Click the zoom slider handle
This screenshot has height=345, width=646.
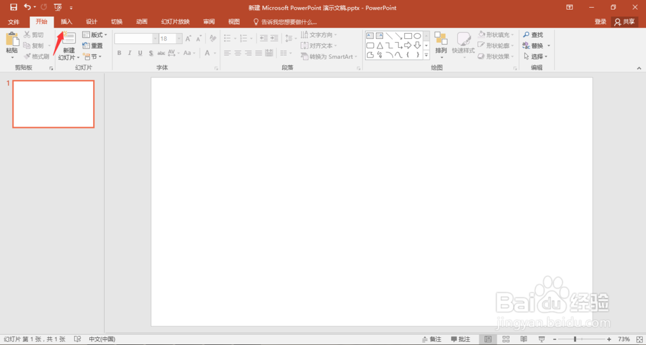click(575, 339)
